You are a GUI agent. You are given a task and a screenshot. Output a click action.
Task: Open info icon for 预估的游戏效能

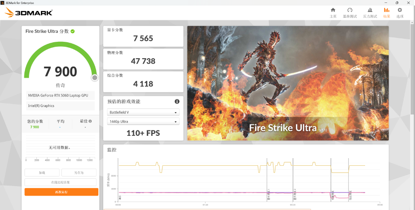[x=177, y=102]
